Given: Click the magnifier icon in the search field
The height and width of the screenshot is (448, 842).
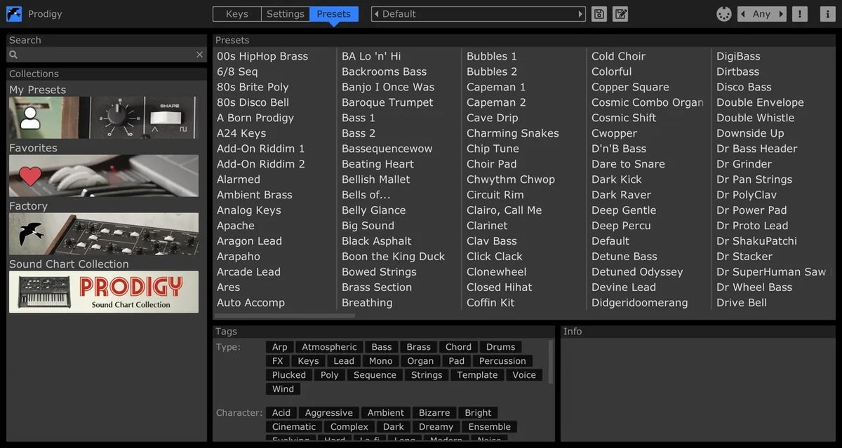Looking at the screenshot, I should click(13, 55).
